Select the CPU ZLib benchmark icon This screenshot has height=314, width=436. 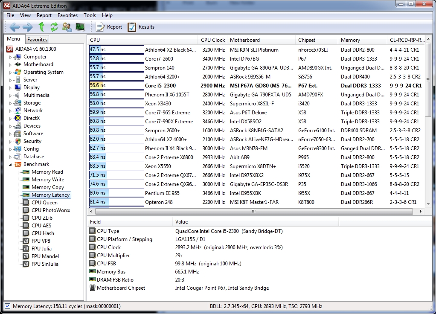tap(26, 218)
